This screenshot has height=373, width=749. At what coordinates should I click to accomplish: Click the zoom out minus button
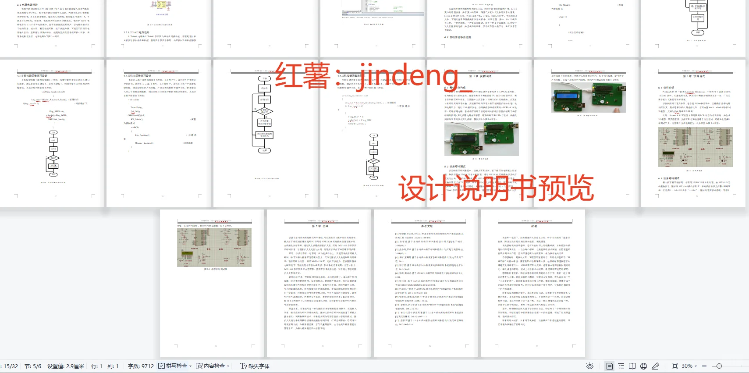[704, 366]
